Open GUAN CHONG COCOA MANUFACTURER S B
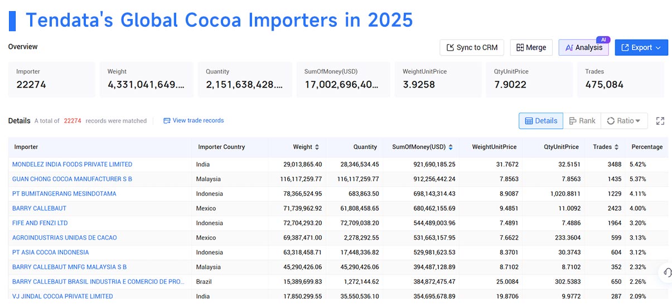Viewport: 672px width, 305px height. pos(72,179)
